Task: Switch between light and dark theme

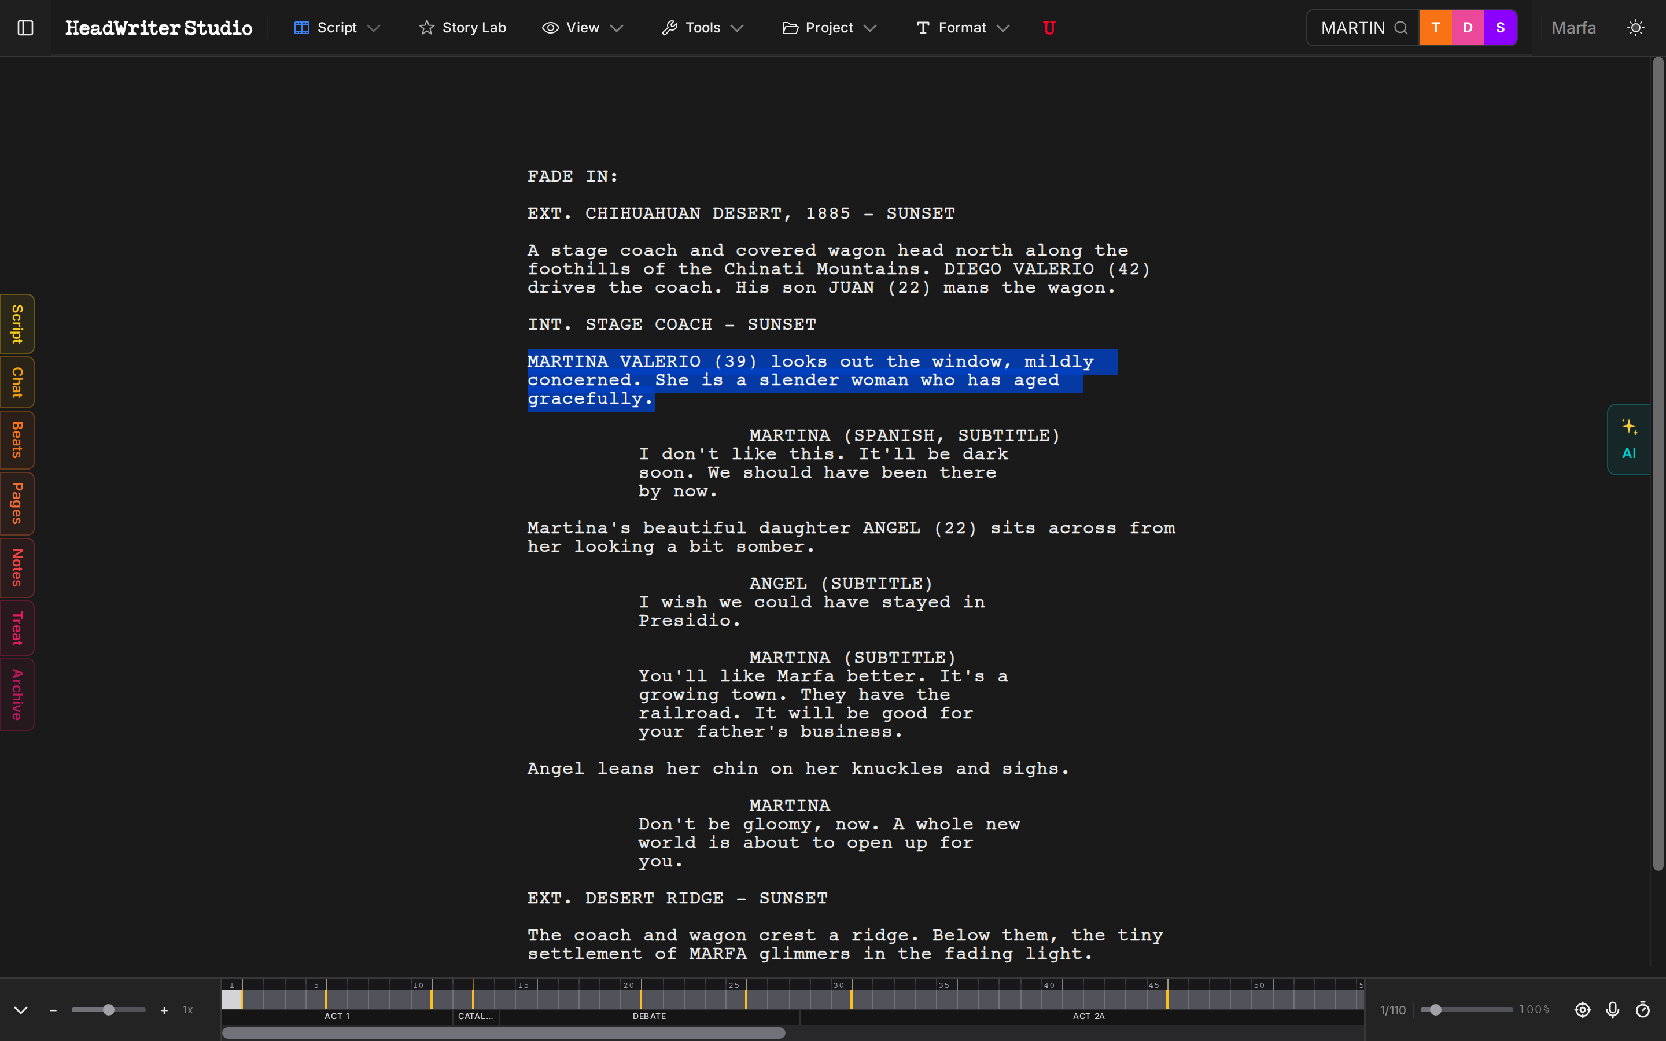Action: tap(1636, 28)
